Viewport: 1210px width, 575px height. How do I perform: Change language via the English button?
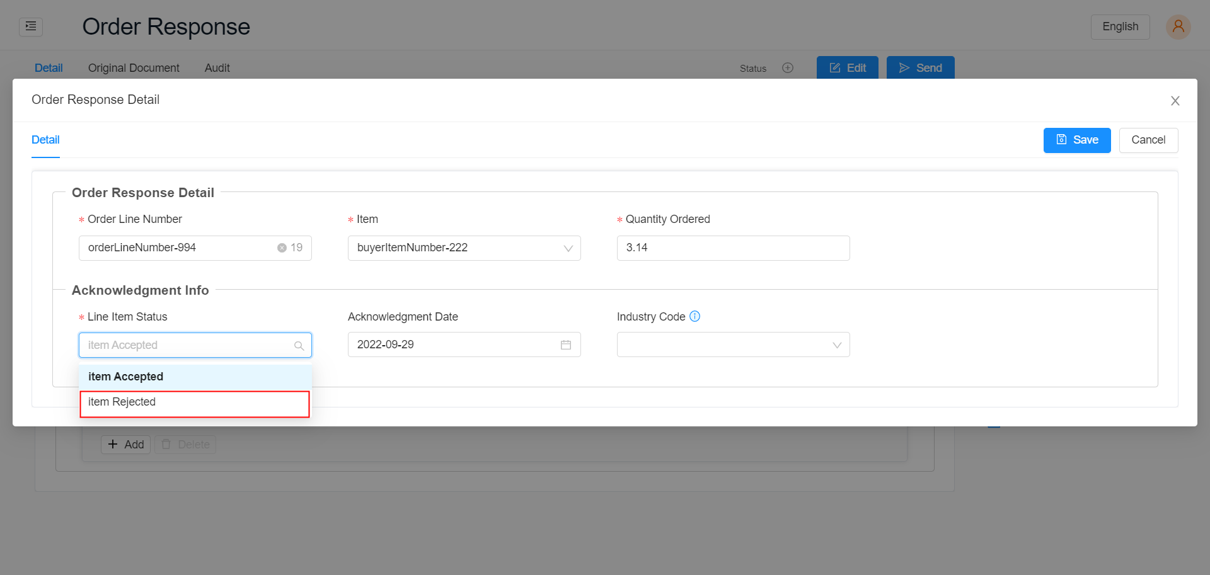[1120, 26]
